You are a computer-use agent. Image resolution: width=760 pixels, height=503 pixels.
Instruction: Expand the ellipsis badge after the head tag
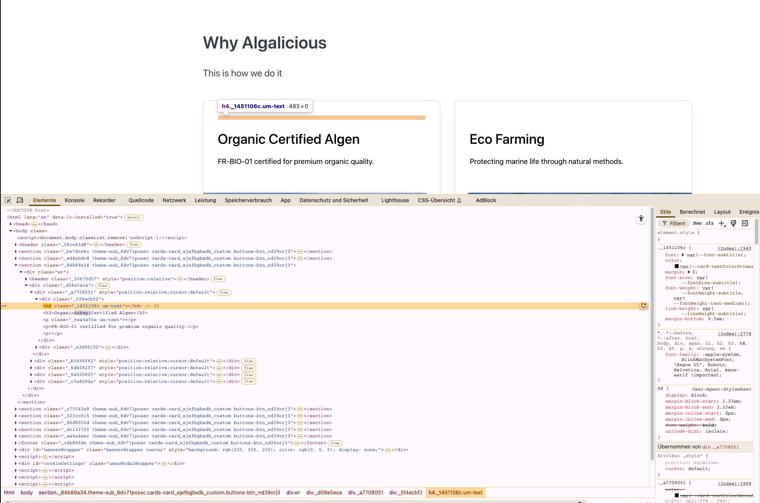point(34,224)
